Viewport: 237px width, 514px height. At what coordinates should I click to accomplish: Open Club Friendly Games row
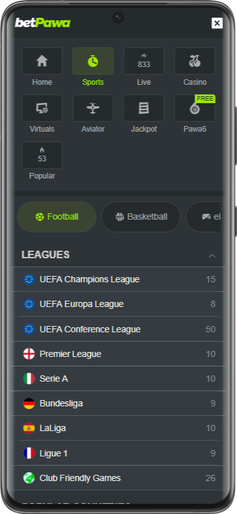(x=118, y=478)
